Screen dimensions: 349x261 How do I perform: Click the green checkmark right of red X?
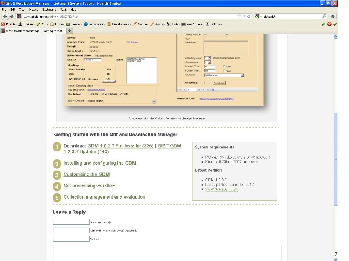click(335, 24)
